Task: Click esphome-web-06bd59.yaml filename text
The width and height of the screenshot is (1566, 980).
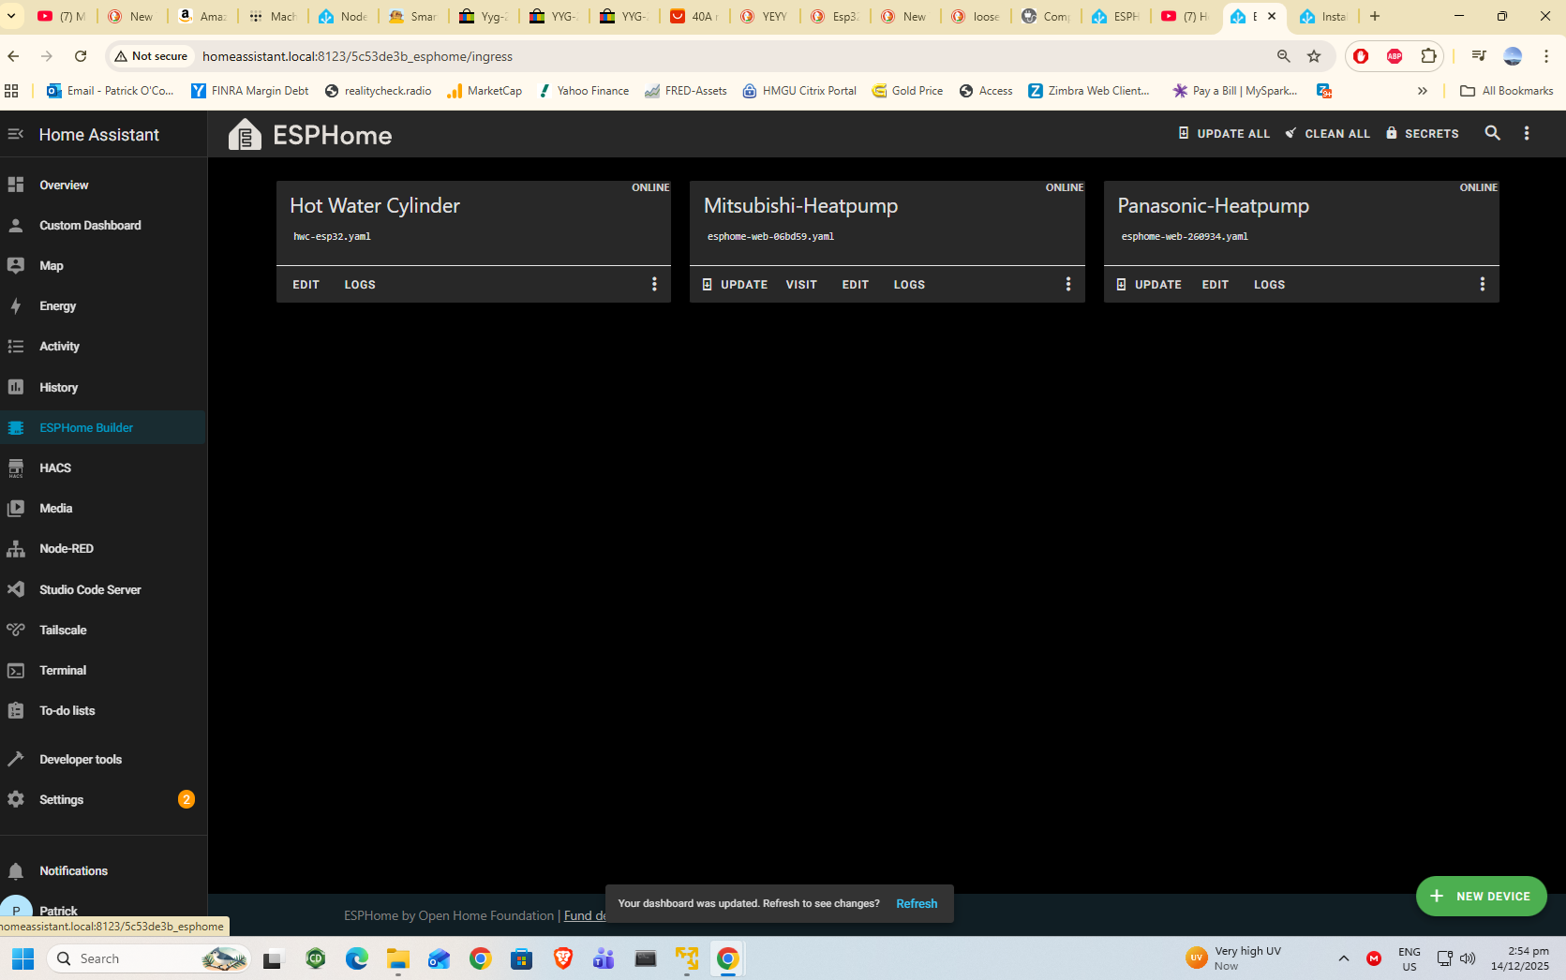Action: (x=770, y=237)
